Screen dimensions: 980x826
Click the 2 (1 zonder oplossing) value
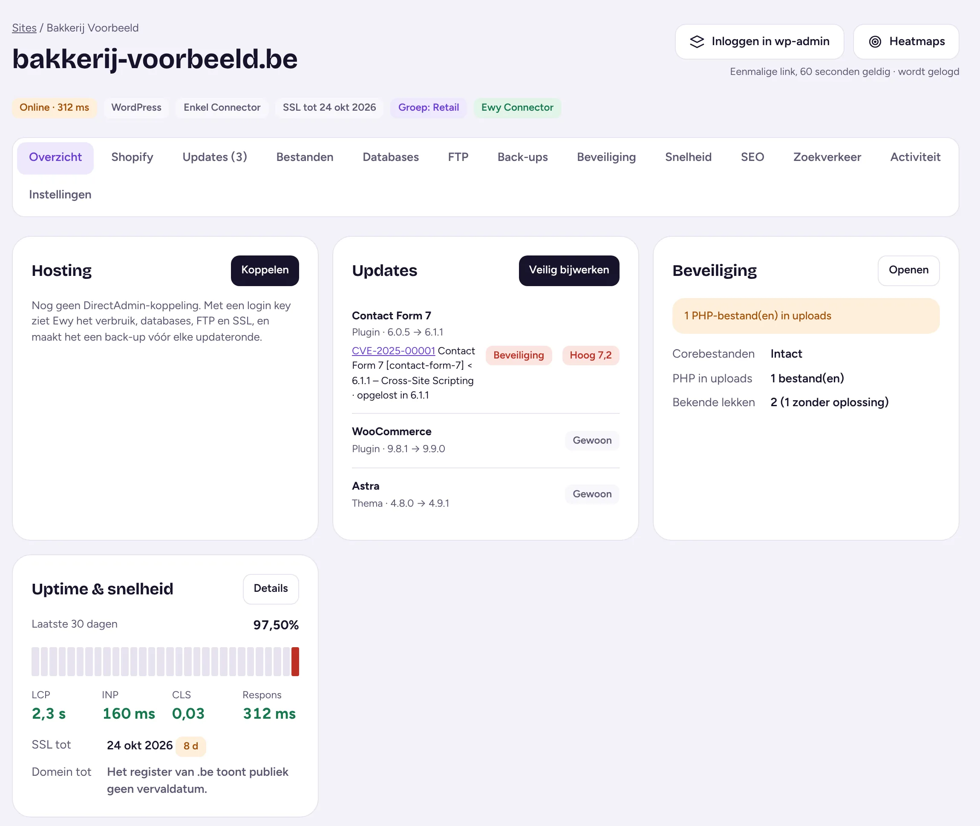point(829,402)
